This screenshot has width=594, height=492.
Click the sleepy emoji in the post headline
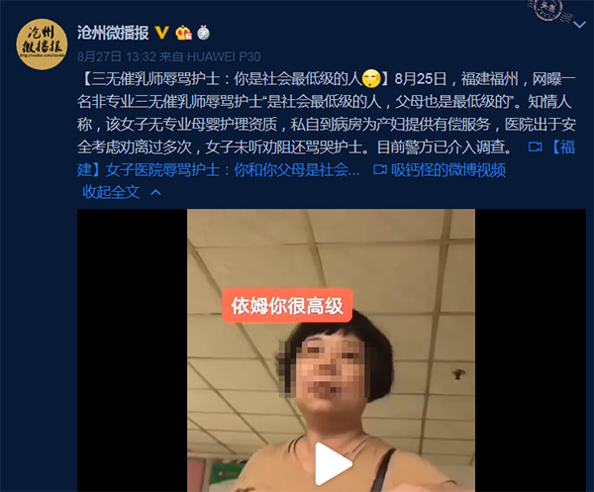pyautogui.click(x=371, y=79)
